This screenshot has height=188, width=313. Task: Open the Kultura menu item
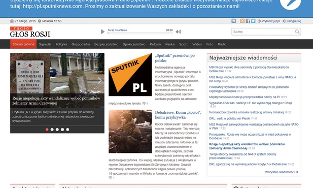click(155, 44)
